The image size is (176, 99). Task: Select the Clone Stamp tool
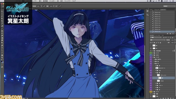coord(2,31)
